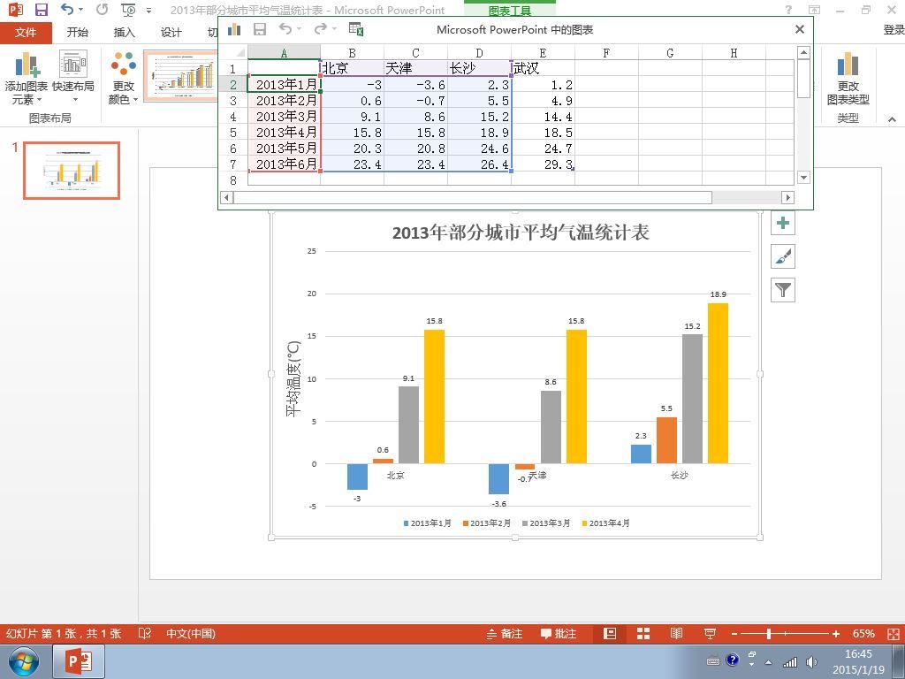Click the Save icon in PowerPoint title bar
This screenshot has height=679, width=905.
(42, 10)
